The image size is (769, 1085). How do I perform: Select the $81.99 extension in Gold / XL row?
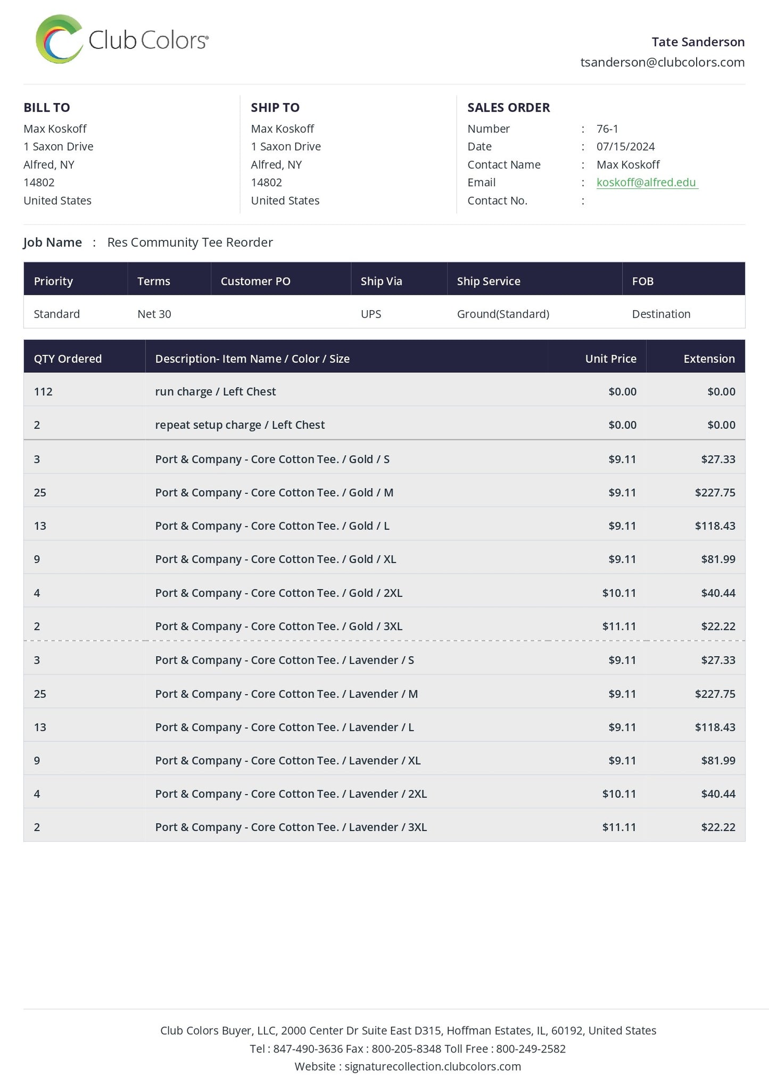click(x=718, y=559)
